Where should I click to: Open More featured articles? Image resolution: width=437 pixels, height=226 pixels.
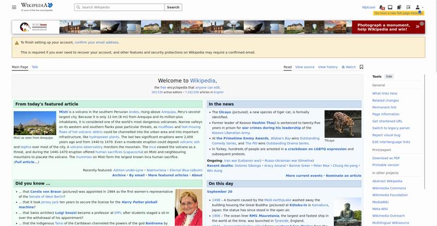click(x=168, y=175)
